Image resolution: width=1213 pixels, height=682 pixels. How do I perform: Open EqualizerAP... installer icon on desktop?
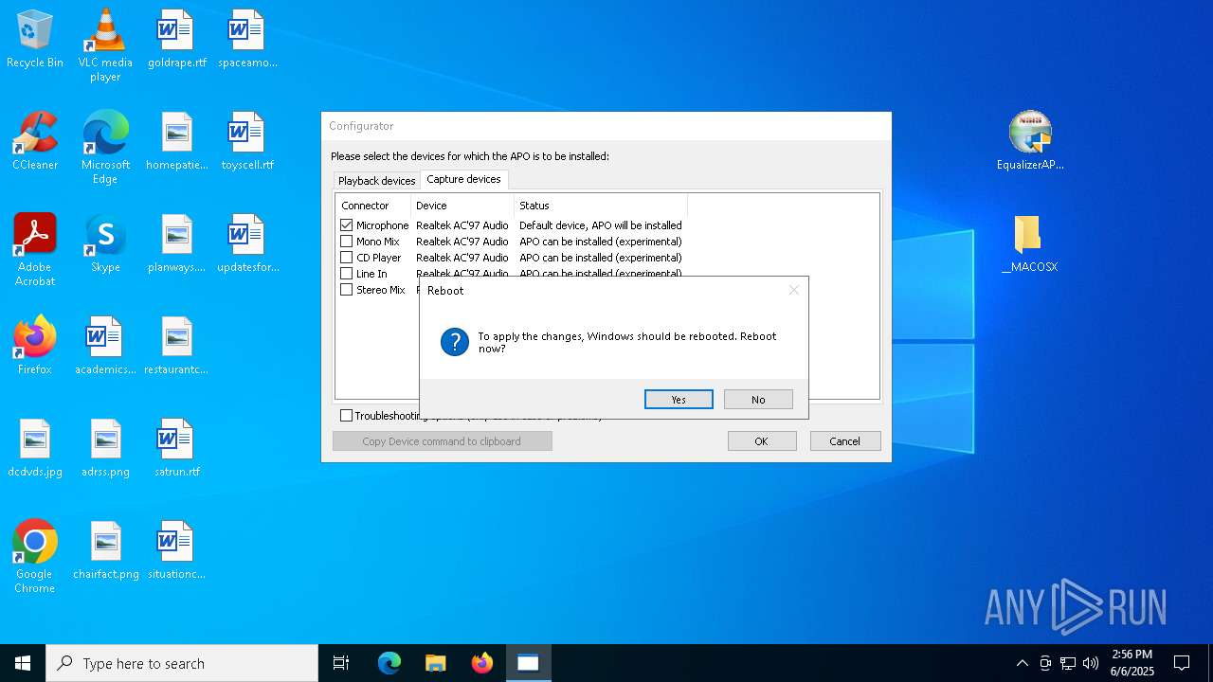pyautogui.click(x=1030, y=142)
